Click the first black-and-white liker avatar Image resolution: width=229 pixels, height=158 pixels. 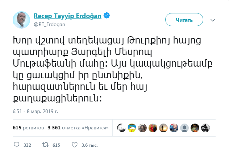(x=121, y=128)
